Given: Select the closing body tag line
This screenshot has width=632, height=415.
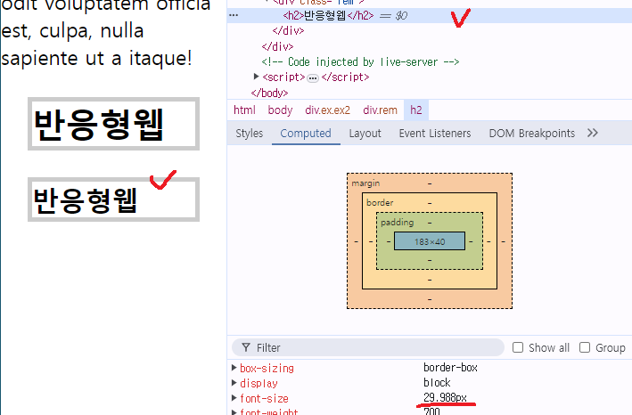Looking at the screenshot, I should pos(269,93).
